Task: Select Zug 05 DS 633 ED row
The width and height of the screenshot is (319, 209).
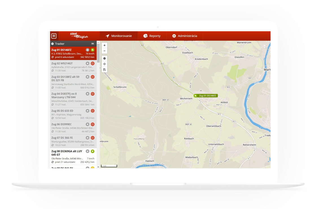Action: 73,114
